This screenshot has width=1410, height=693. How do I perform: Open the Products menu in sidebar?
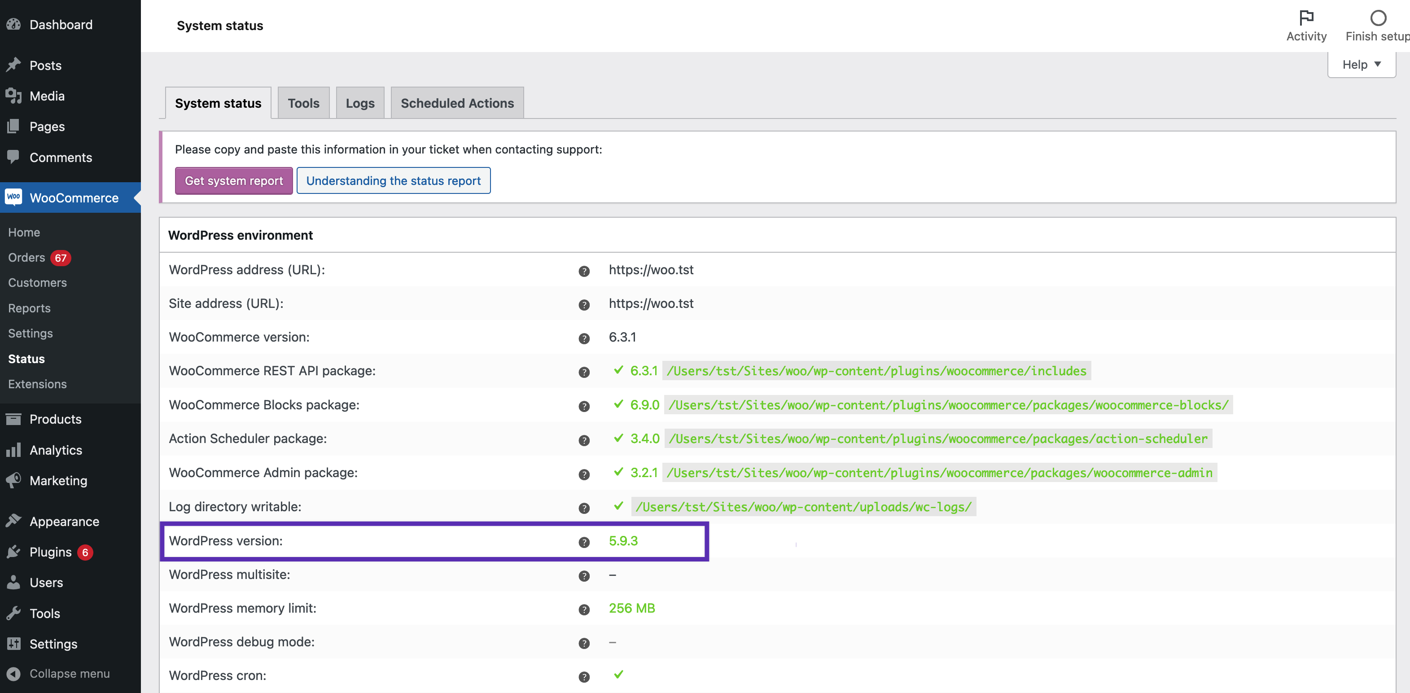(55, 419)
